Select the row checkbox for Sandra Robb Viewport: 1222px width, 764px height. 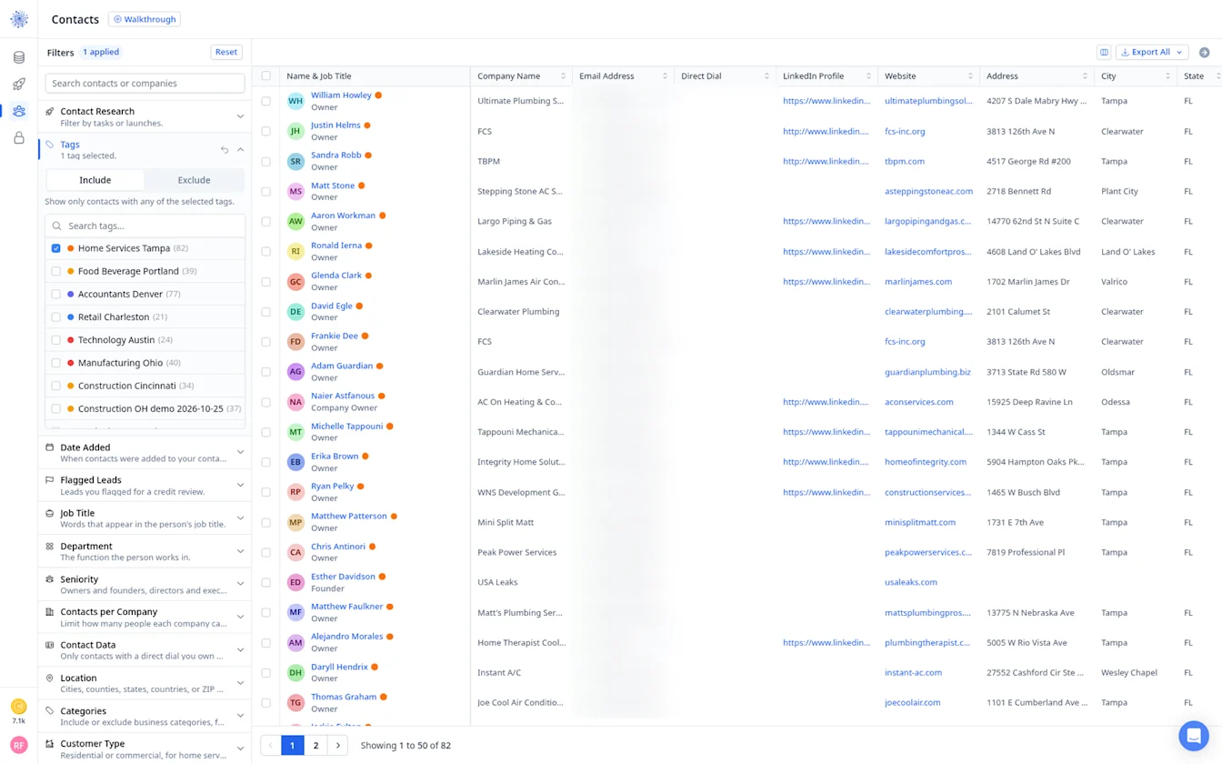[266, 161]
